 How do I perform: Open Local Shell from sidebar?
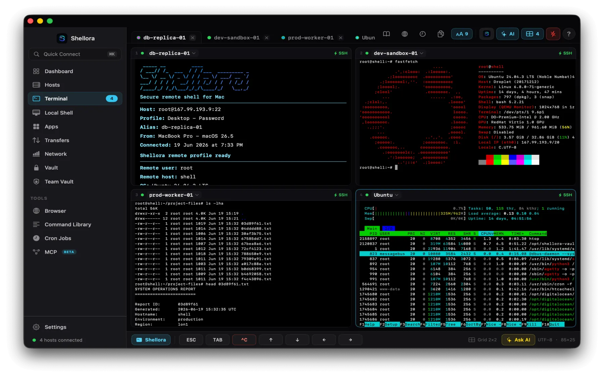pyautogui.click(x=75, y=113)
